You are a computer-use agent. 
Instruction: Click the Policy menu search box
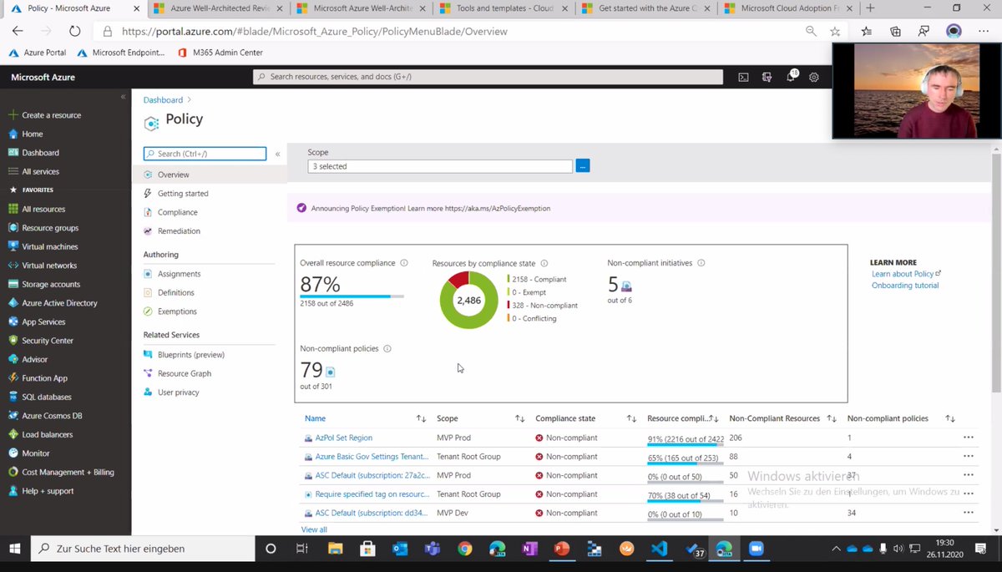[205, 154]
